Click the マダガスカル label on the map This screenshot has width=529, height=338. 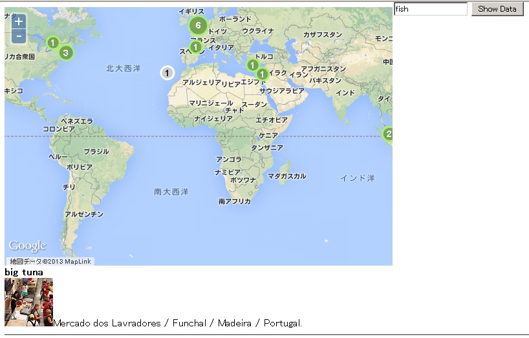click(287, 176)
